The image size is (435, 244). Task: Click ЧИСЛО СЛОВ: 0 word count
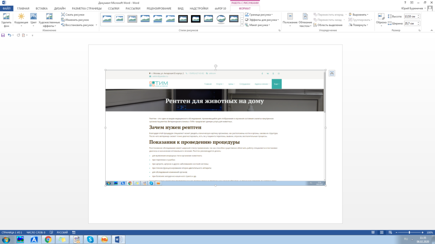pos(36,232)
